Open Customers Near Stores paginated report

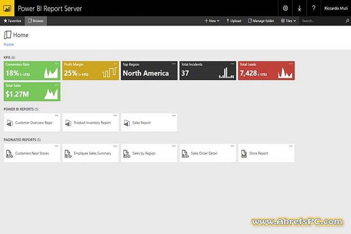(x=32, y=153)
